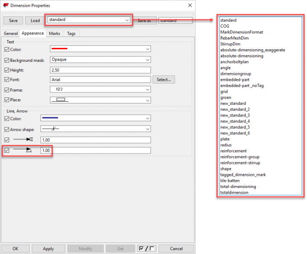This screenshot has width=307, height=254.
Task: Toggle the Background mask checkbox
Action: click(x=6, y=60)
